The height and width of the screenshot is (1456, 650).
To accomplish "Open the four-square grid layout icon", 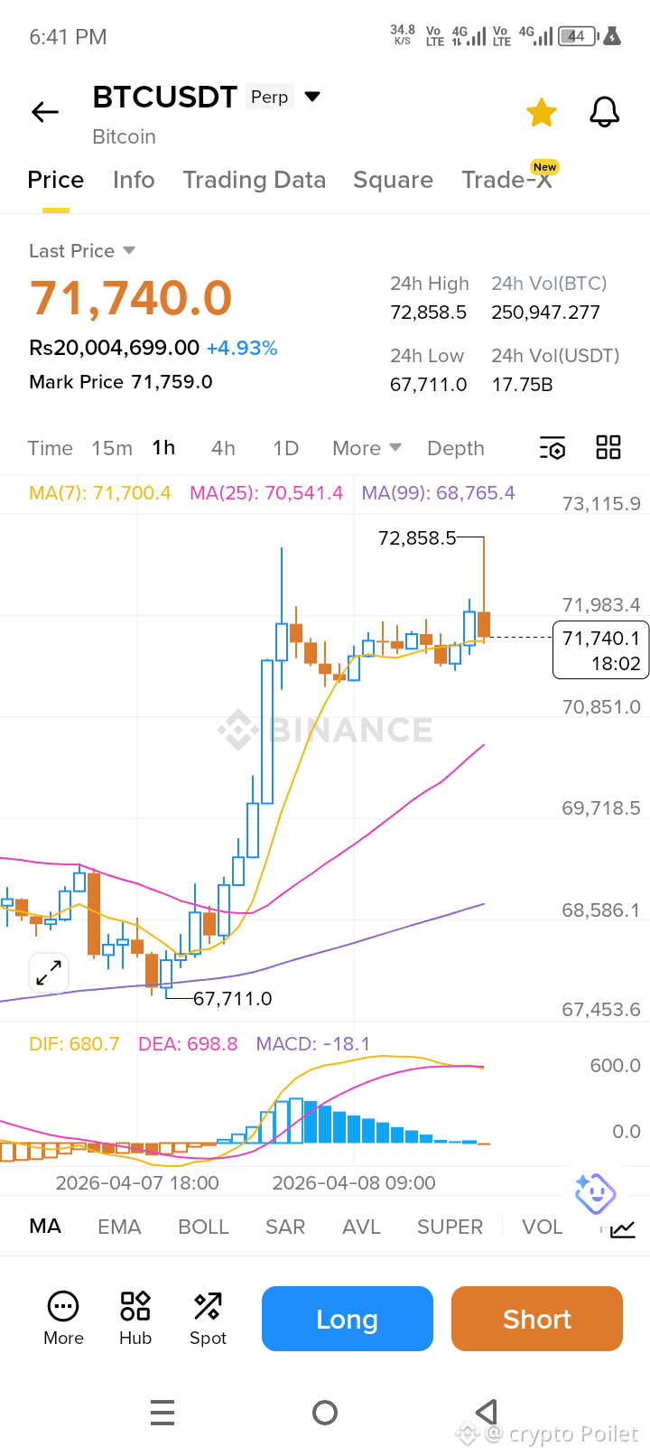I will pyautogui.click(x=608, y=447).
